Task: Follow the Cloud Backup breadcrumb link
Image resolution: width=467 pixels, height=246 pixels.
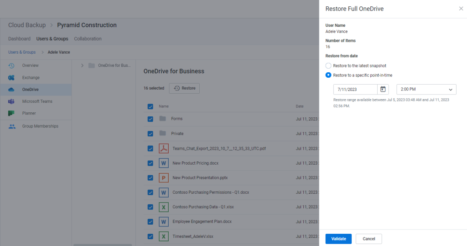Action: [27, 25]
